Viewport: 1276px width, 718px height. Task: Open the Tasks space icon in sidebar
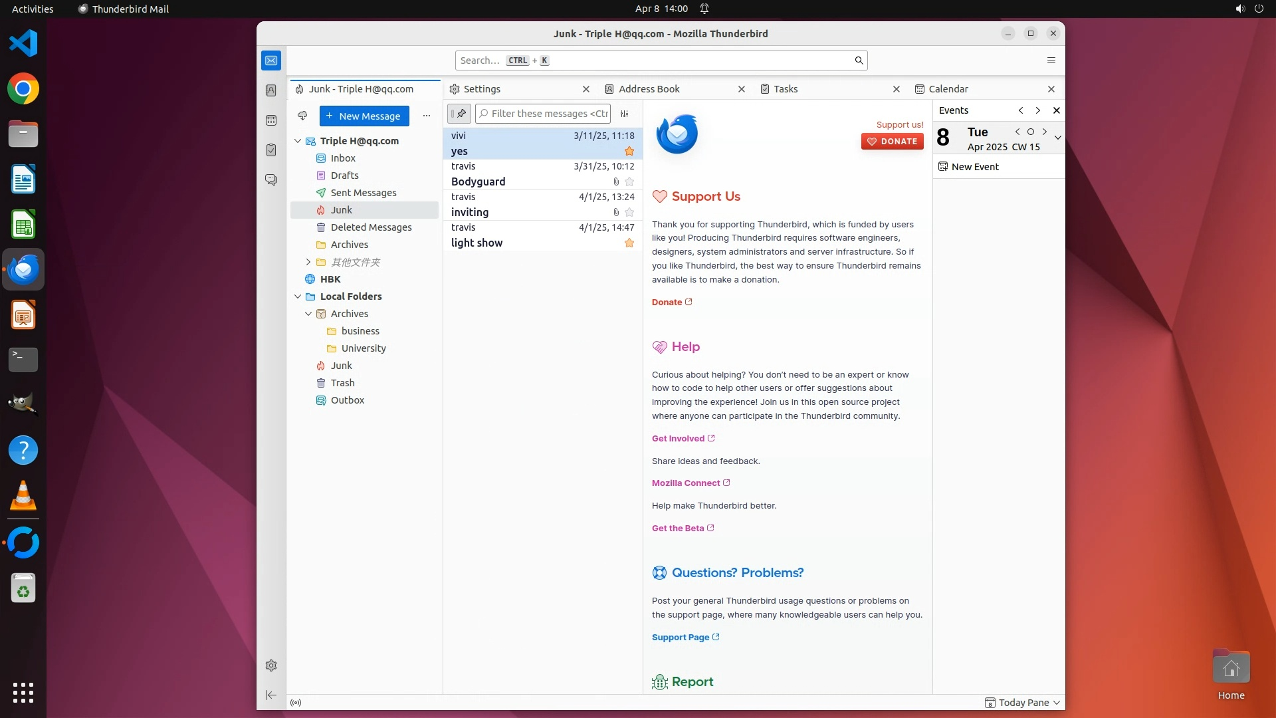[x=271, y=150]
